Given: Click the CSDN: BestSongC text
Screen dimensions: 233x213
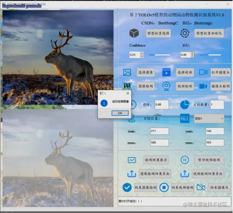Looking at the screenshot, I should click(159, 23).
